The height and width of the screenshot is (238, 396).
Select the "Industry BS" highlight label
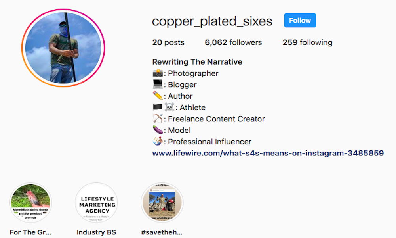click(x=96, y=232)
